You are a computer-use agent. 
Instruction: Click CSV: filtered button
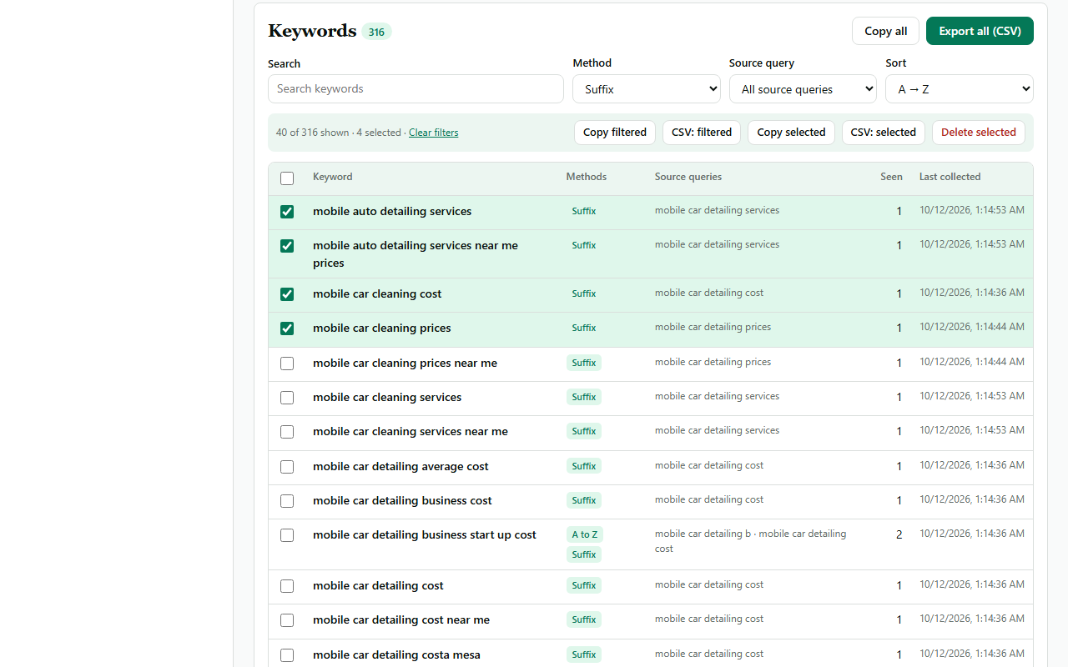coord(702,133)
